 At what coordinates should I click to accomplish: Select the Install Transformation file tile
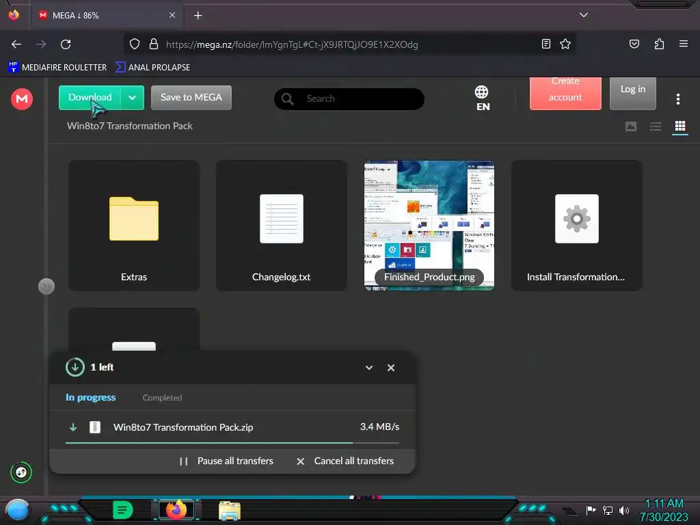pyautogui.click(x=577, y=226)
